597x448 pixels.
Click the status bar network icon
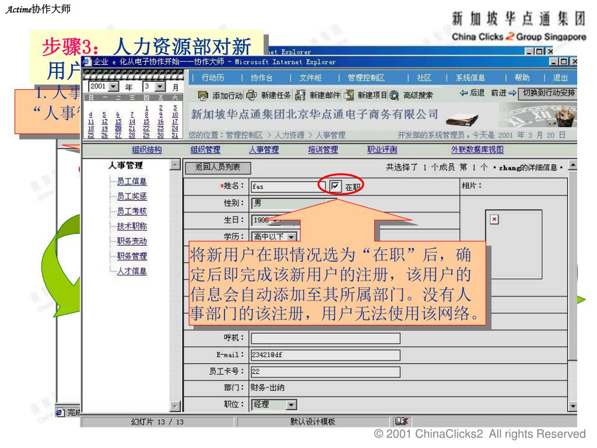coord(401,421)
